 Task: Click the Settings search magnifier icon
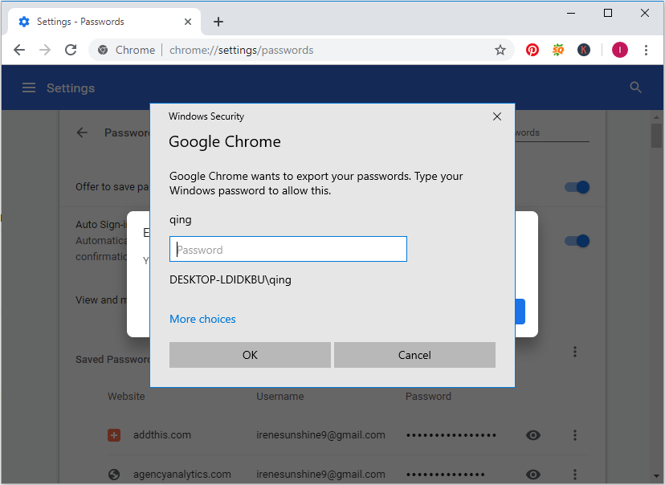[635, 88]
